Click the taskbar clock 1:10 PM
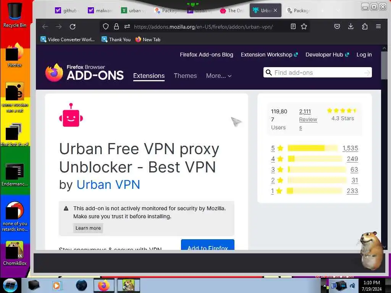The image size is (391, 293). tap(372, 283)
